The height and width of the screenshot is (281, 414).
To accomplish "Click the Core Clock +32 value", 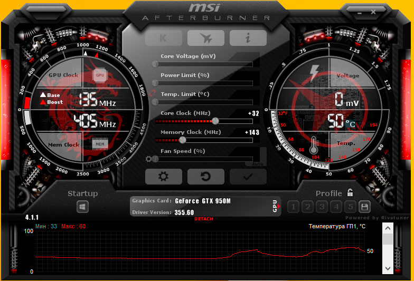I will click(x=253, y=113).
